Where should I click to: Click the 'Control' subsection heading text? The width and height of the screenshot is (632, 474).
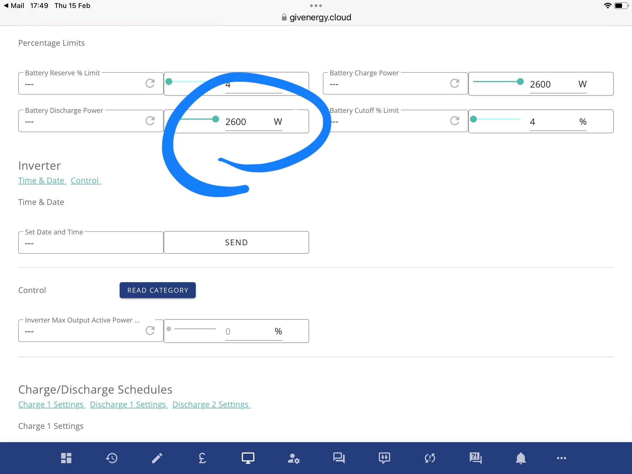32,290
